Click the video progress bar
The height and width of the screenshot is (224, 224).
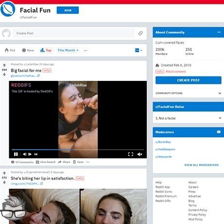tap(78, 149)
